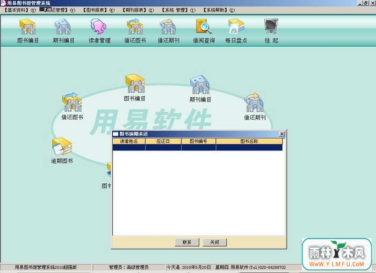
Task: Close the 图书逾期未还 dialog with X
Action: [x=282, y=134]
